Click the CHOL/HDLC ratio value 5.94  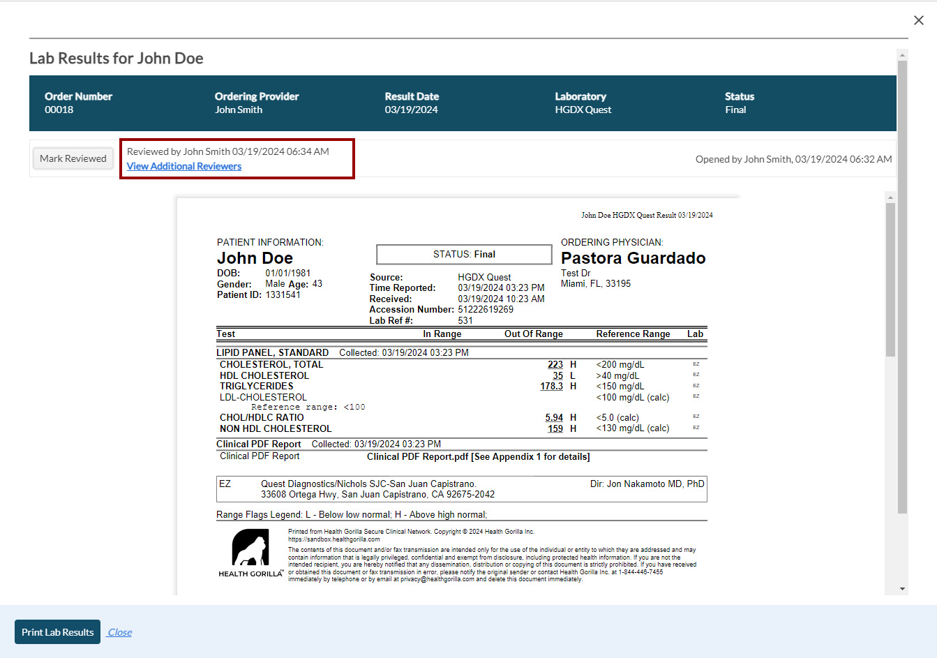(x=554, y=417)
